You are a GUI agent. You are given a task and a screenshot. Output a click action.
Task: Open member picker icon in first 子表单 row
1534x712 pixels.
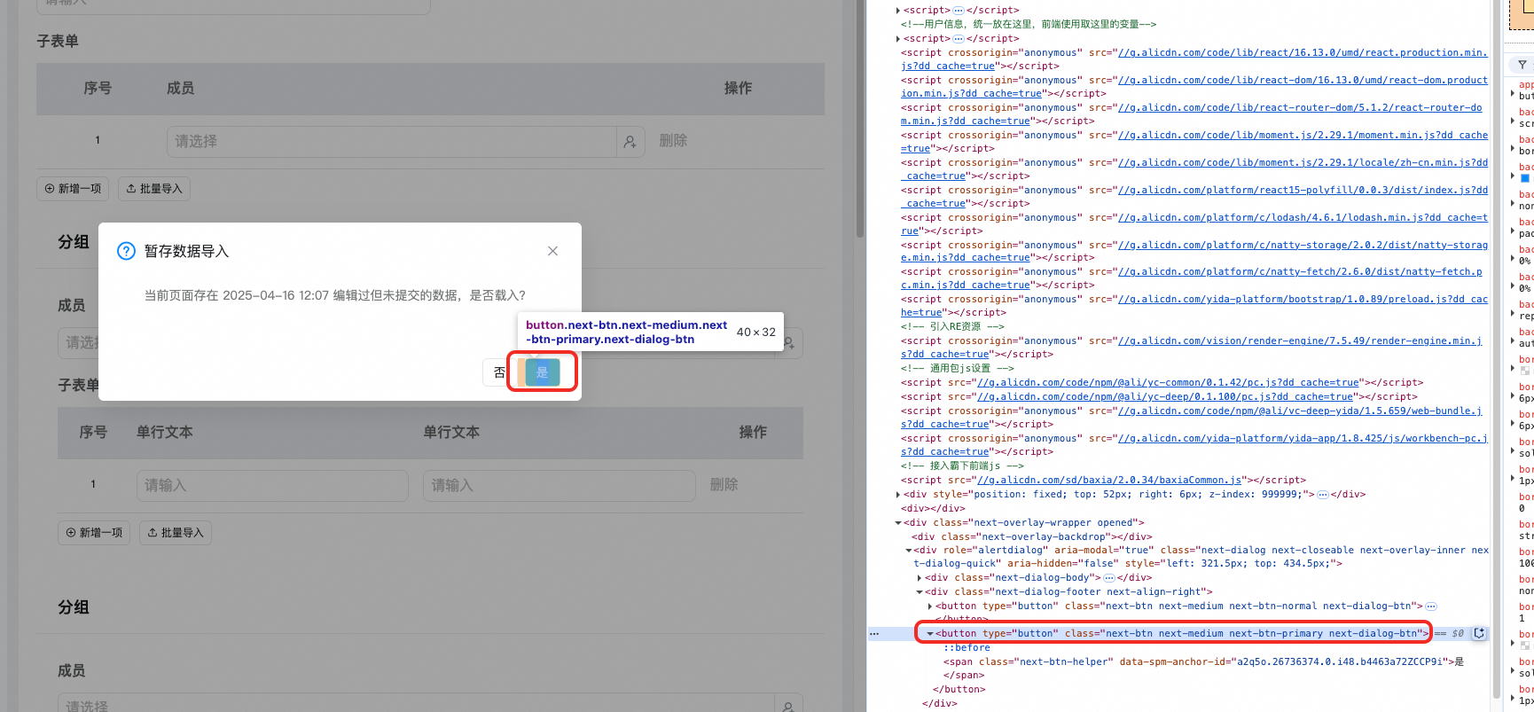tap(630, 141)
